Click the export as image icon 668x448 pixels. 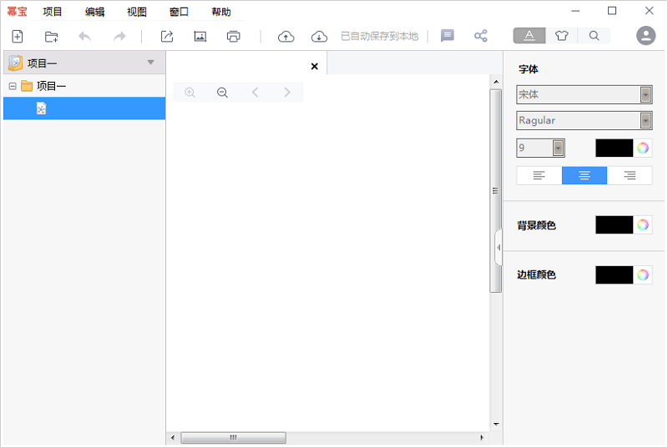(200, 37)
